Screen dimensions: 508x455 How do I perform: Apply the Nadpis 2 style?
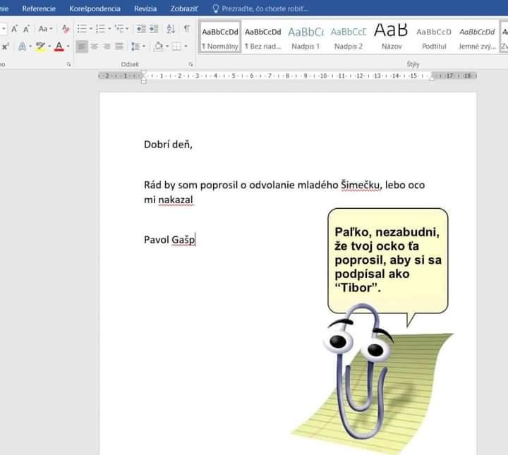(x=349, y=37)
